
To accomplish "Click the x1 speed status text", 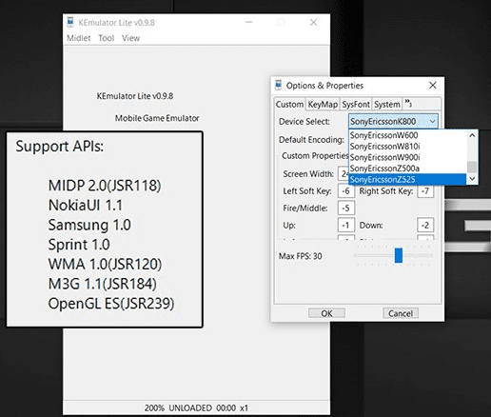I will pyautogui.click(x=244, y=408).
